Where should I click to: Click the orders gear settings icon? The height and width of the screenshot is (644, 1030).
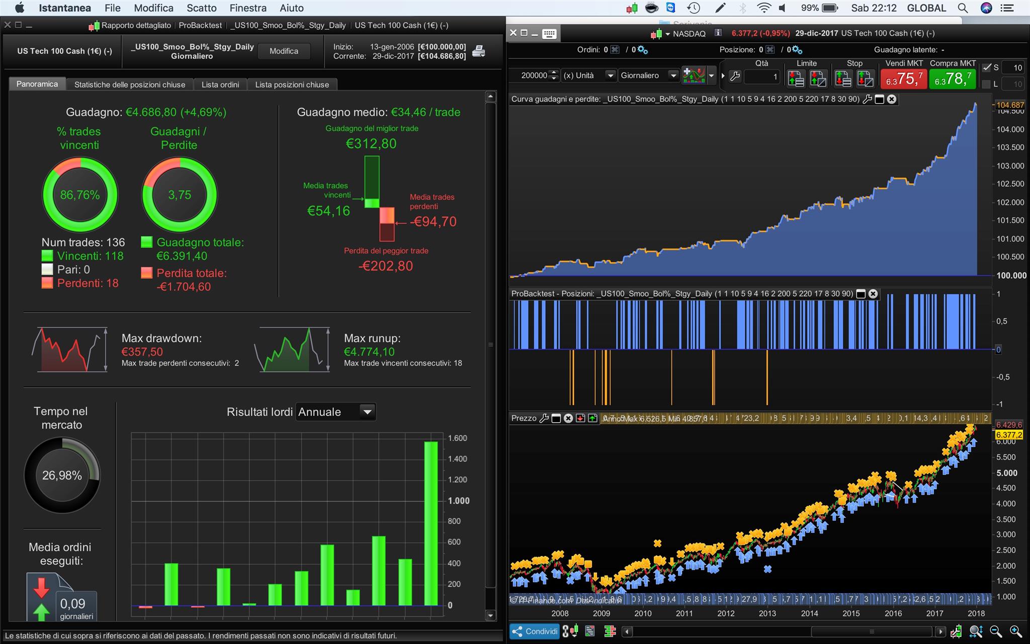(x=642, y=50)
